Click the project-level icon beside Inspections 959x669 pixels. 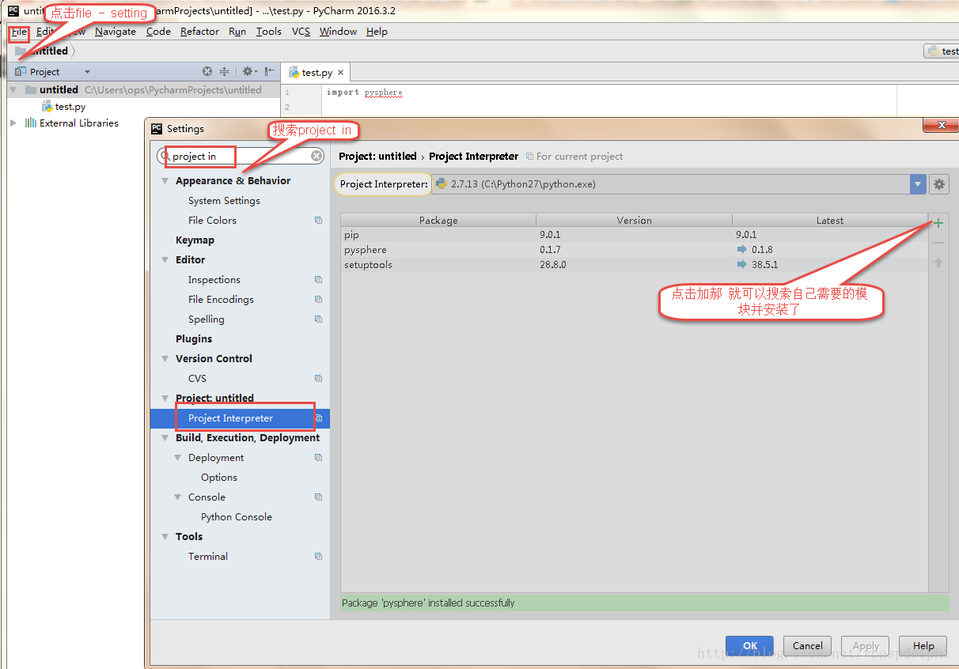click(318, 280)
